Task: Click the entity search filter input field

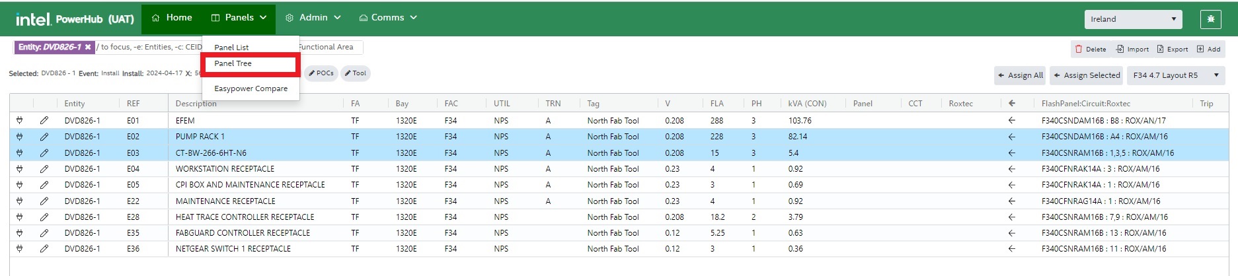Action: [x=149, y=48]
